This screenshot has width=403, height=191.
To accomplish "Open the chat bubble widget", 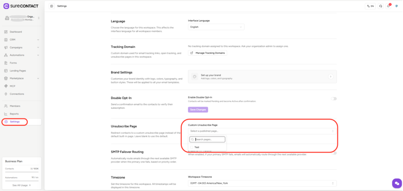I will pos(397,183).
